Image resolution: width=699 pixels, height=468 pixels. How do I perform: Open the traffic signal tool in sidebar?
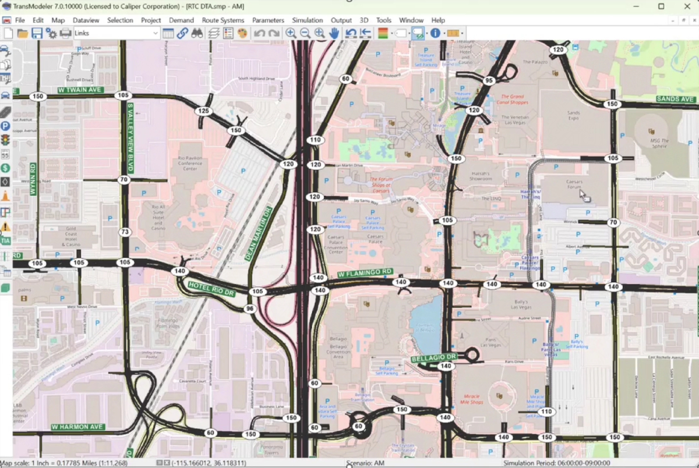(6, 140)
